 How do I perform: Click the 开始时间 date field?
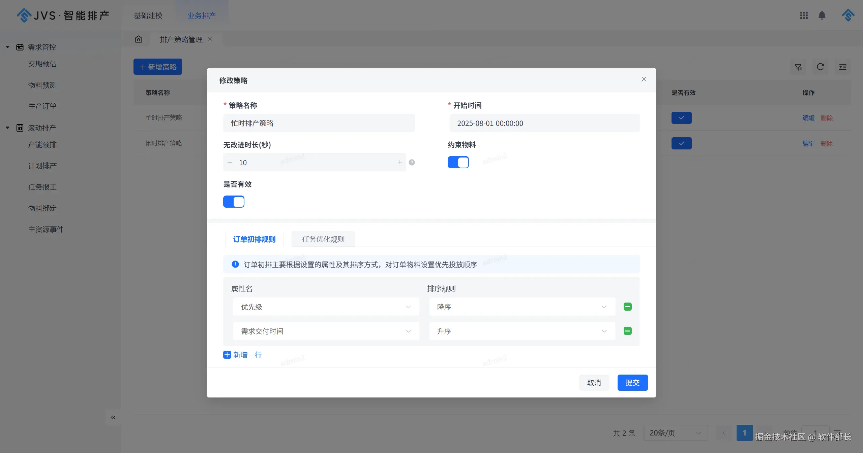(544, 123)
